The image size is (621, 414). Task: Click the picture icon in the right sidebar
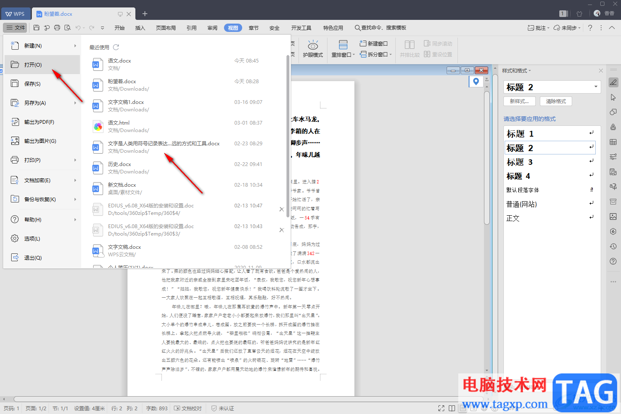click(x=613, y=217)
